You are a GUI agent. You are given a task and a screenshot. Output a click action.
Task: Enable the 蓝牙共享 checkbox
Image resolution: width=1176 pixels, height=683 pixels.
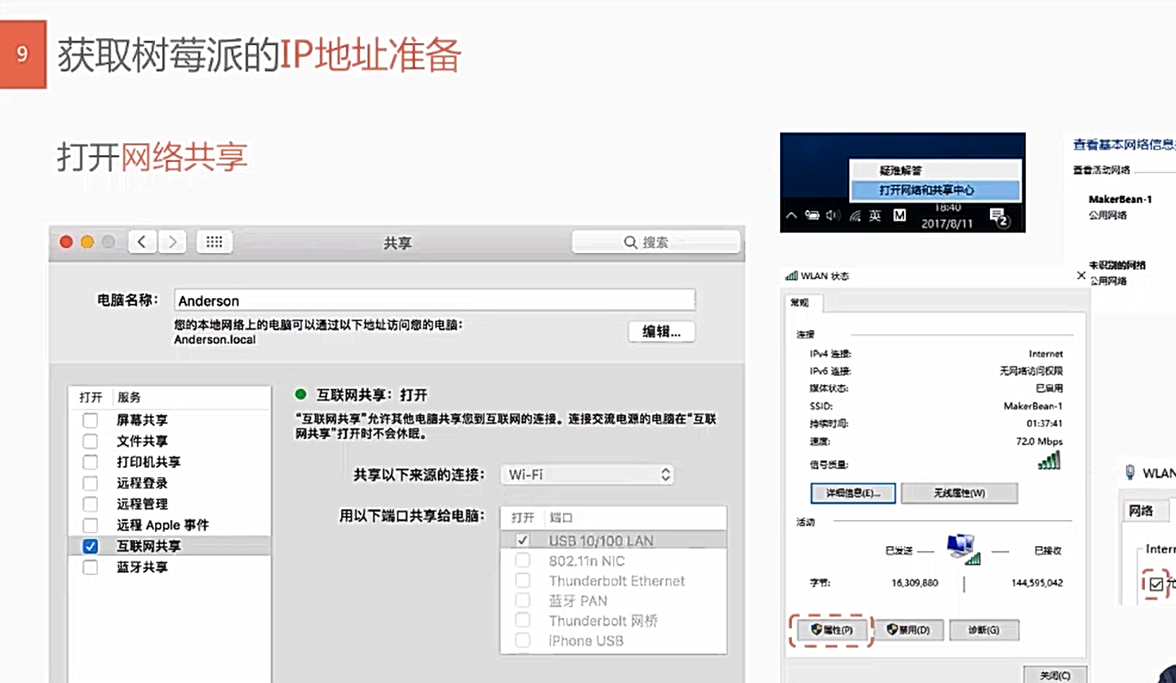pyautogui.click(x=90, y=568)
